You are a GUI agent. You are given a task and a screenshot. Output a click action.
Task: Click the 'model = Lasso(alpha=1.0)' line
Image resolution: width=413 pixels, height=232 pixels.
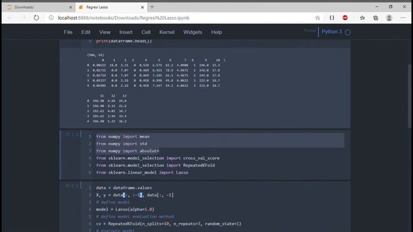125,209
